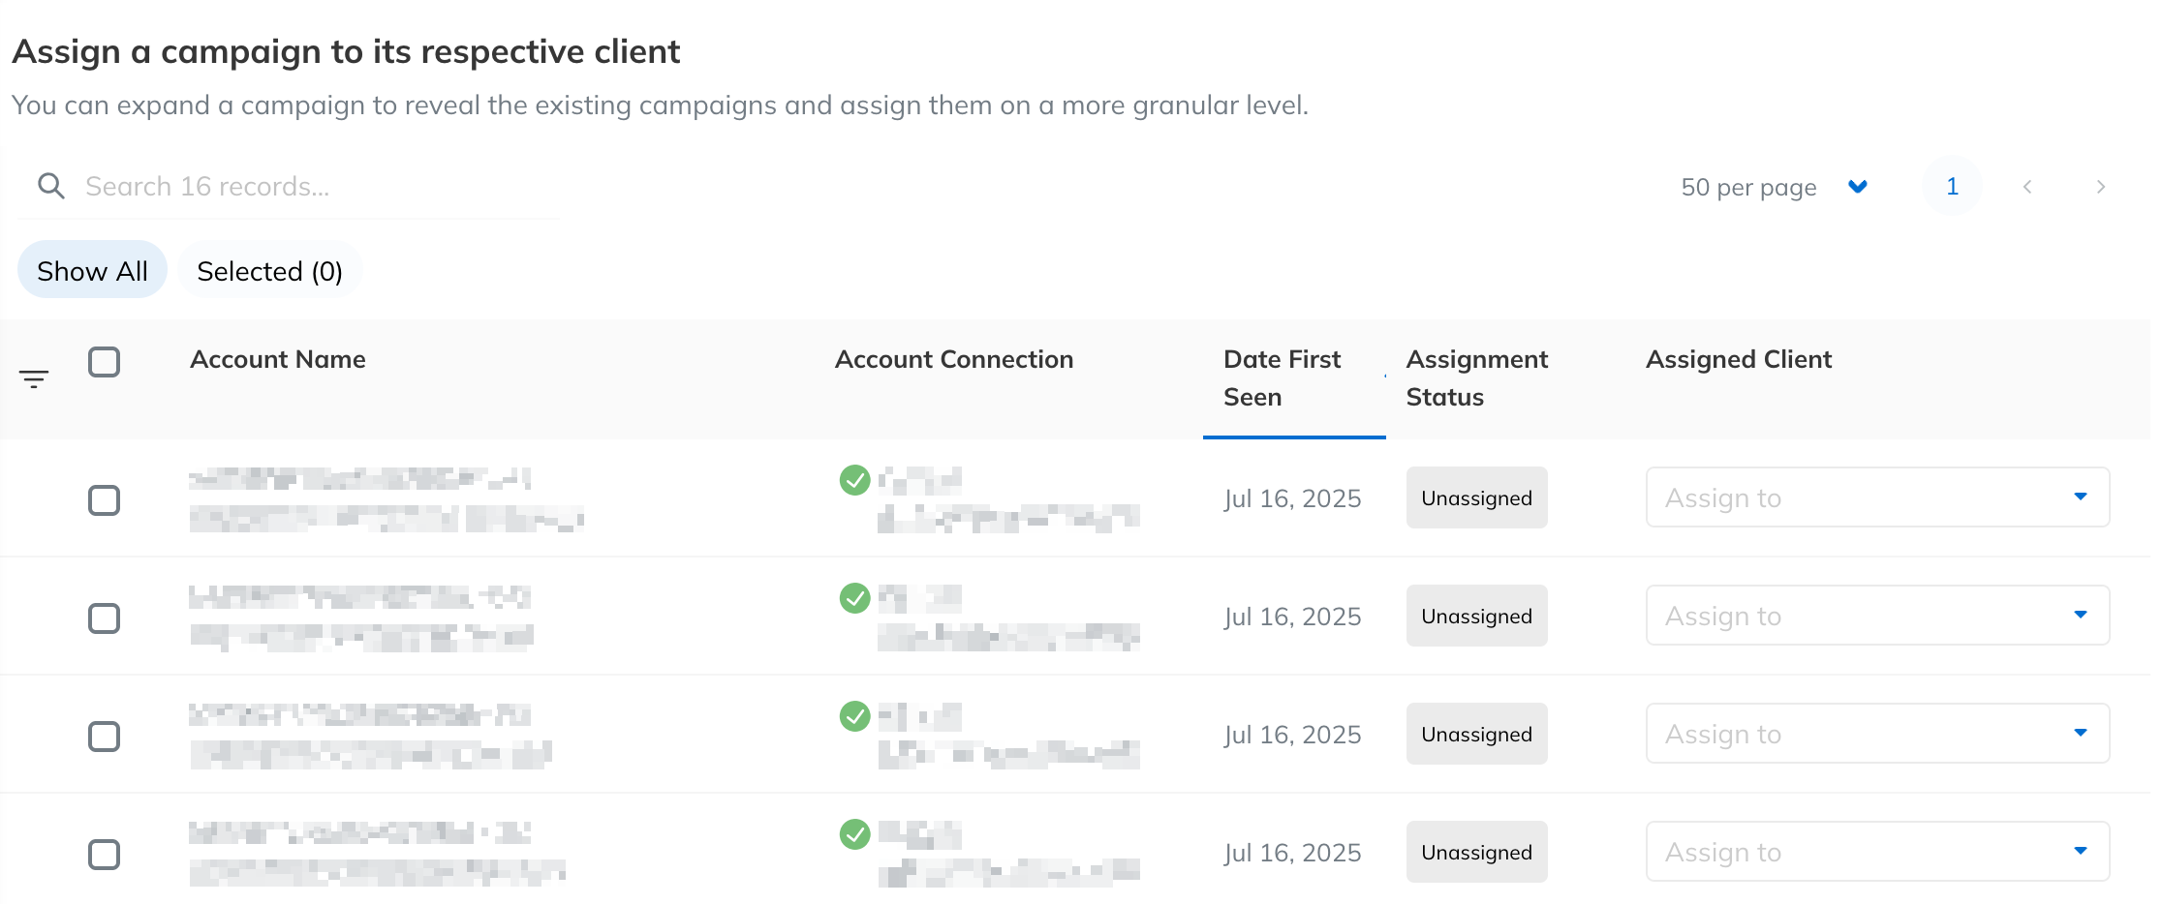This screenshot has height=904, width=2164.
Task: Expand the Assign to dropdown on the last row
Action: point(1877,851)
